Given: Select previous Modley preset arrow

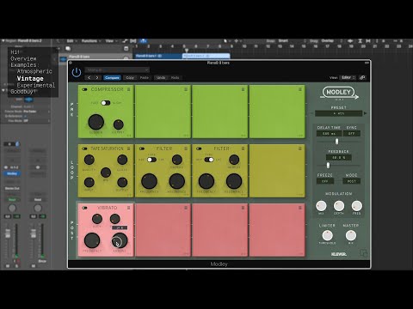Looking at the screenshot, I should 312,113.
